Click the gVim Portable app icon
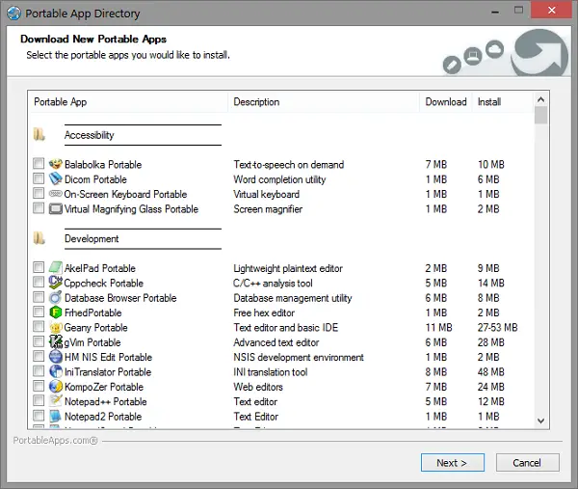Viewport: 578px width, 489px height. tap(56, 342)
